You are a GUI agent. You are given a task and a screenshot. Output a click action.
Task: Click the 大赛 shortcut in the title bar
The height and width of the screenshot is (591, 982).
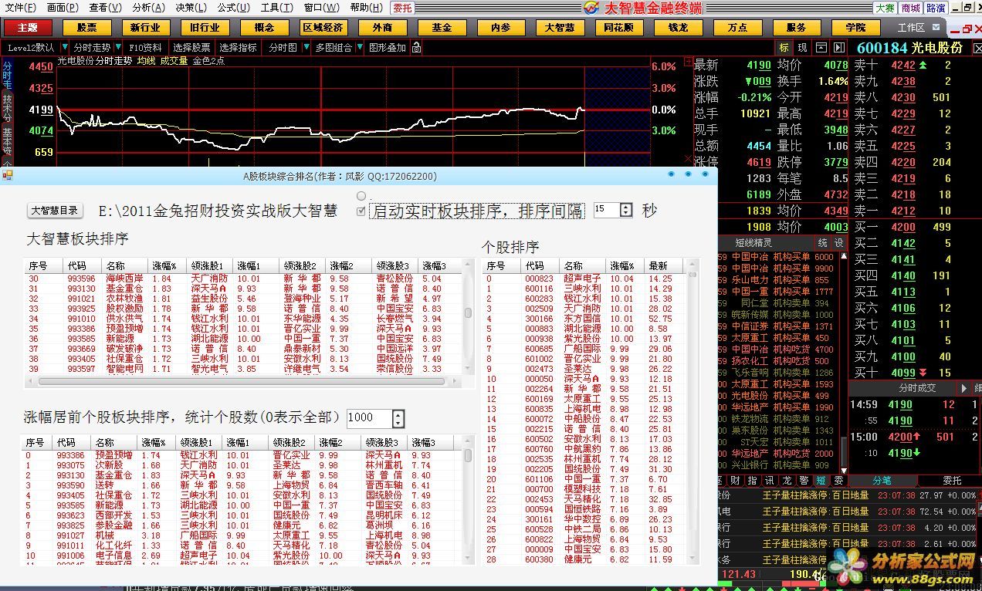coord(885,8)
